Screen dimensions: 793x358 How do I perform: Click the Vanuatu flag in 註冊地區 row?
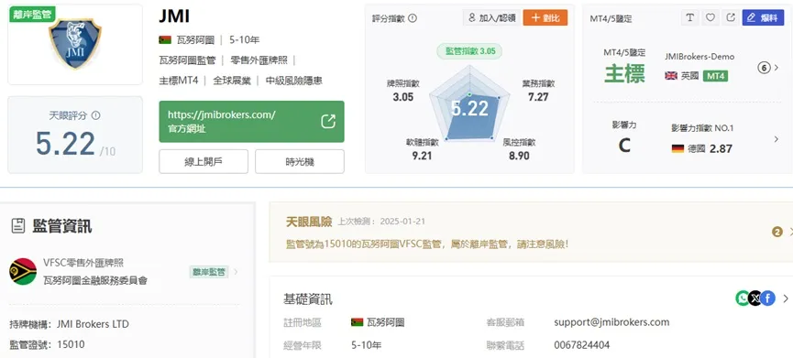pos(357,322)
